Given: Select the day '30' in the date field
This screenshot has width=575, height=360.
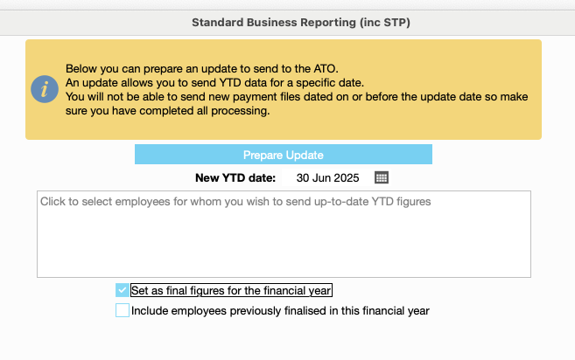Looking at the screenshot, I should (x=303, y=178).
